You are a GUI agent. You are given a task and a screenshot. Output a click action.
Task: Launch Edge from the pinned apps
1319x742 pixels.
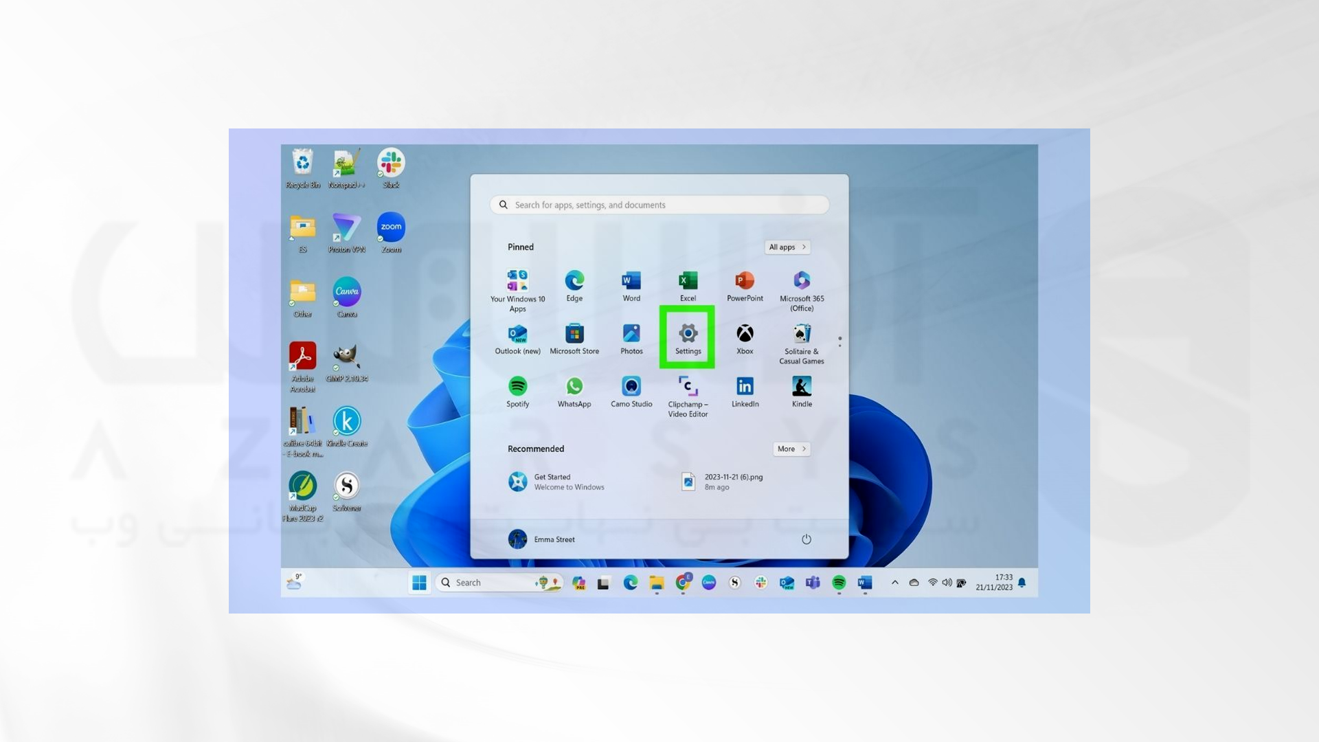point(574,286)
